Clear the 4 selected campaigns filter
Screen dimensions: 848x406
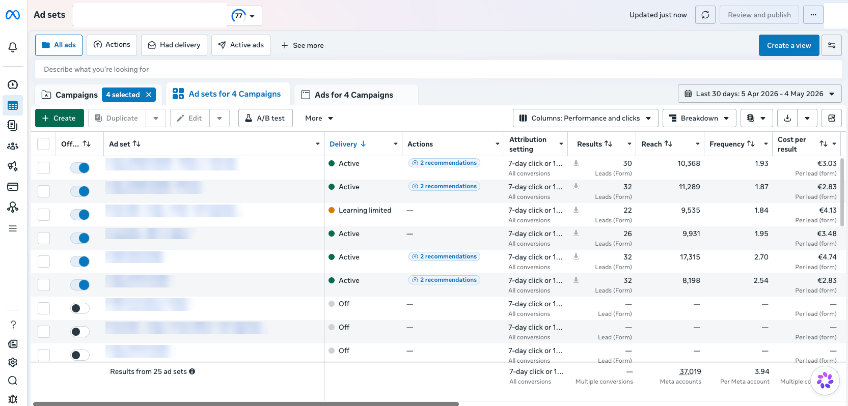[x=149, y=95]
